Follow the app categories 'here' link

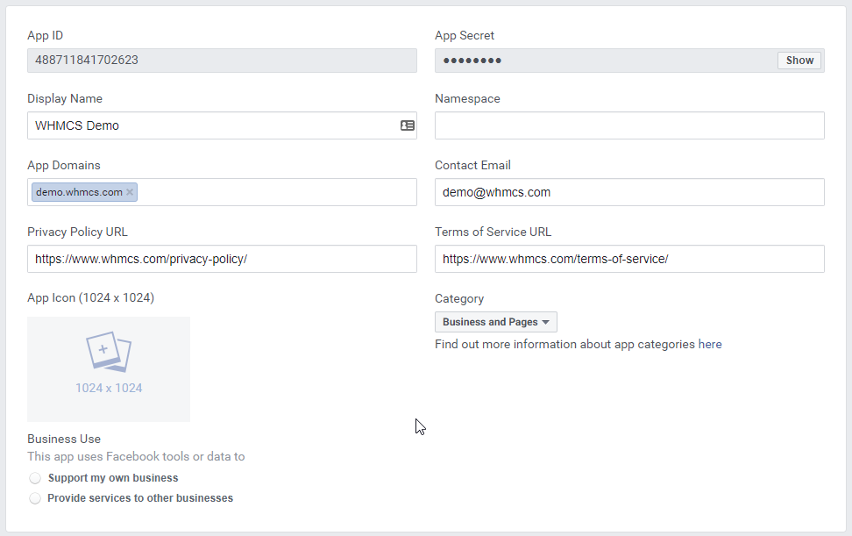click(x=710, y=344)
